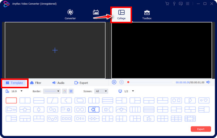
Task: Open the Screen All dropdown
Action: point(101,91)
